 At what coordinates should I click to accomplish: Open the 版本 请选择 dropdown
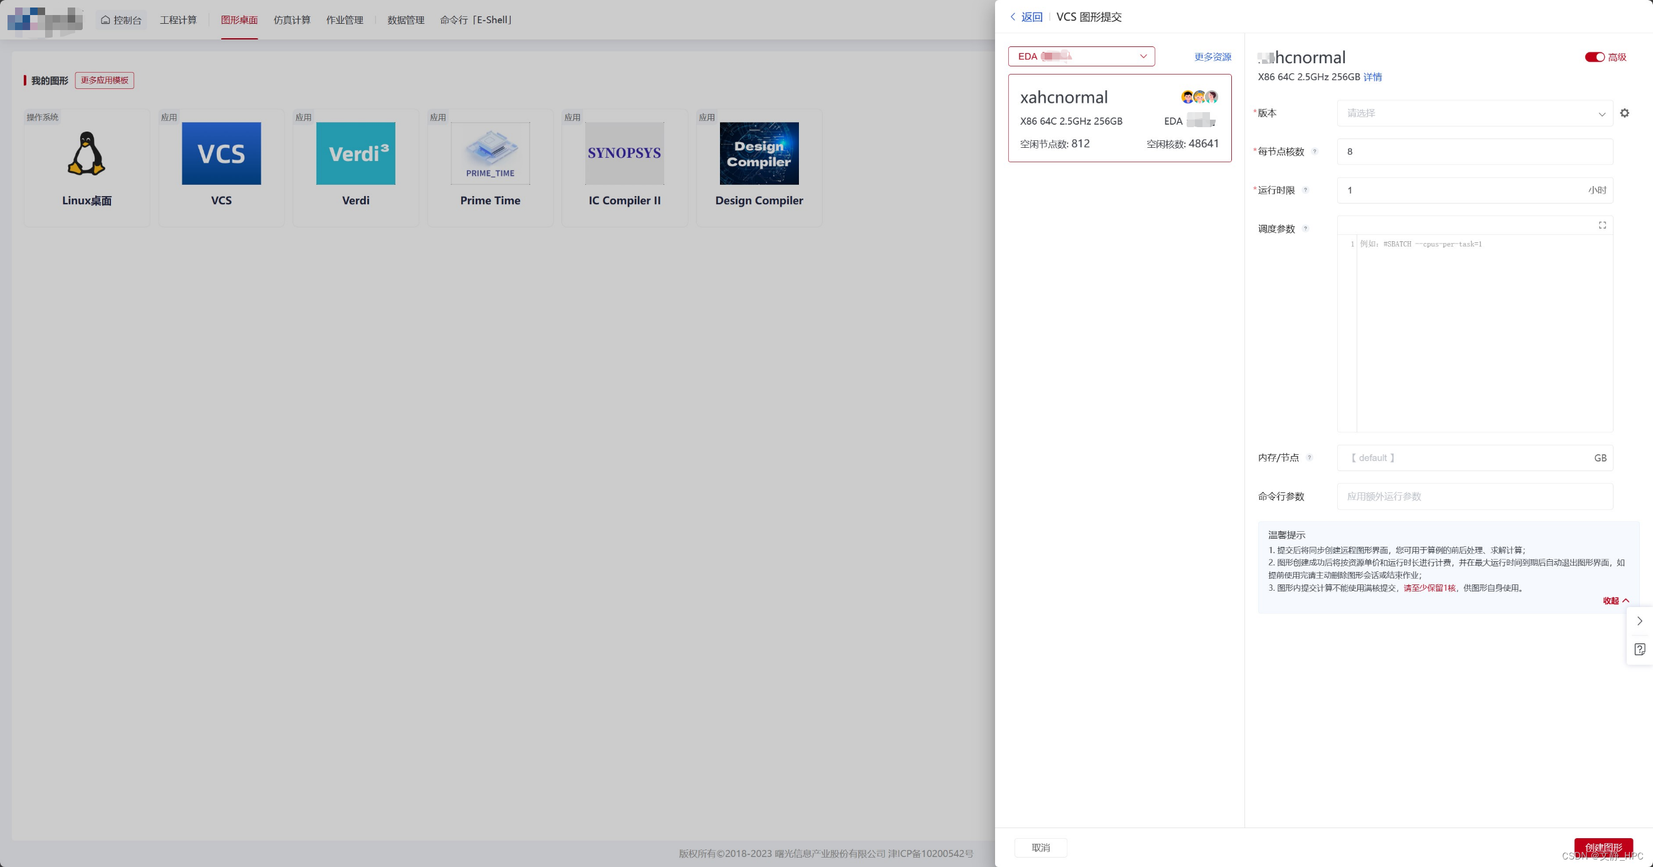(x=1474, y=113)
